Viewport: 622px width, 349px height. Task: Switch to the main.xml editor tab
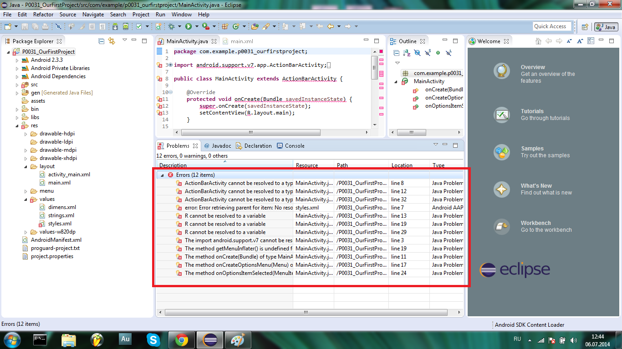239,41
